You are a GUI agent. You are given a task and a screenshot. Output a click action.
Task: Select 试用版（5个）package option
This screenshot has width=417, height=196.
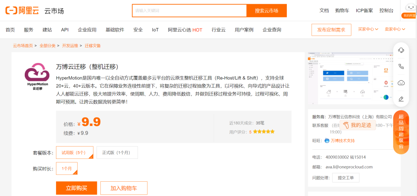[75, 153]
